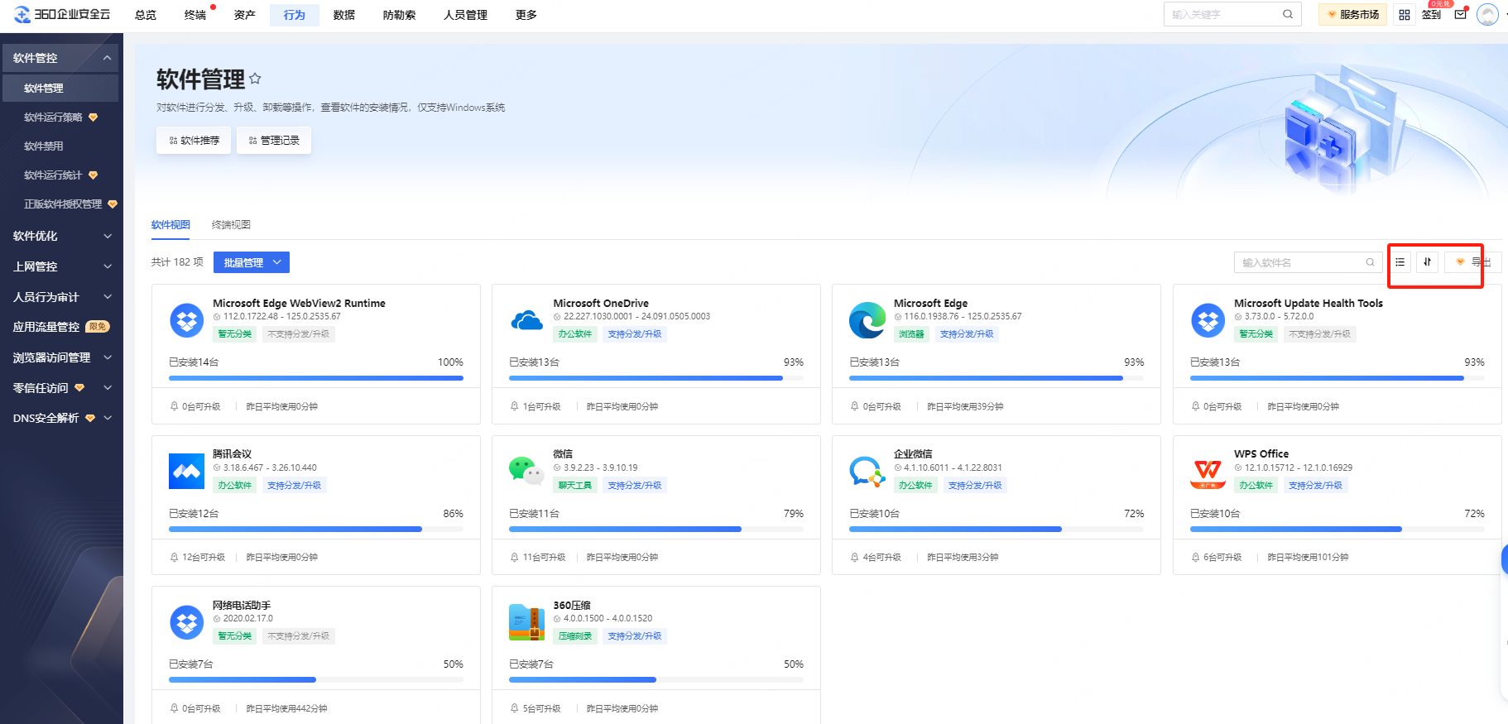Open 数据 in top navigation

pyautogui.click(x=344, y=15)
